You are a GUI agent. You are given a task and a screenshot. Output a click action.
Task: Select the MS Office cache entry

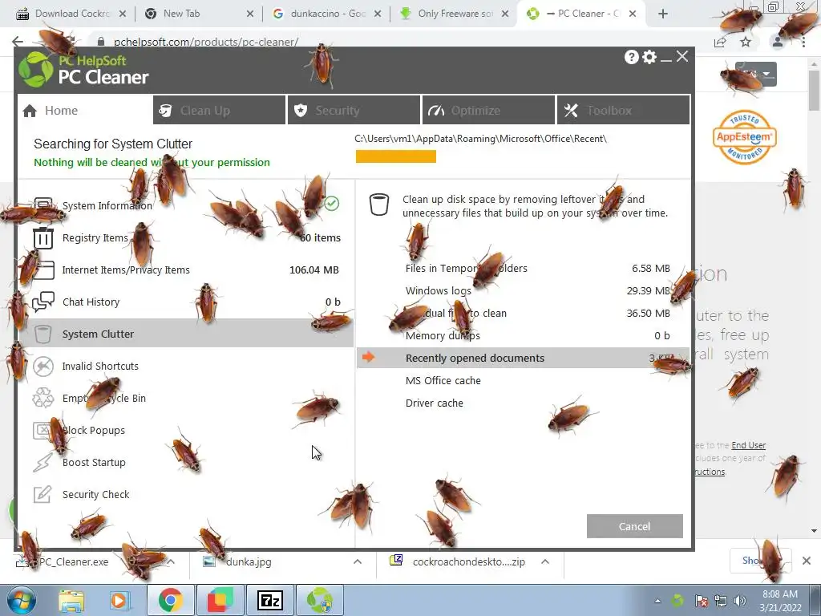(x=524, y=380)
